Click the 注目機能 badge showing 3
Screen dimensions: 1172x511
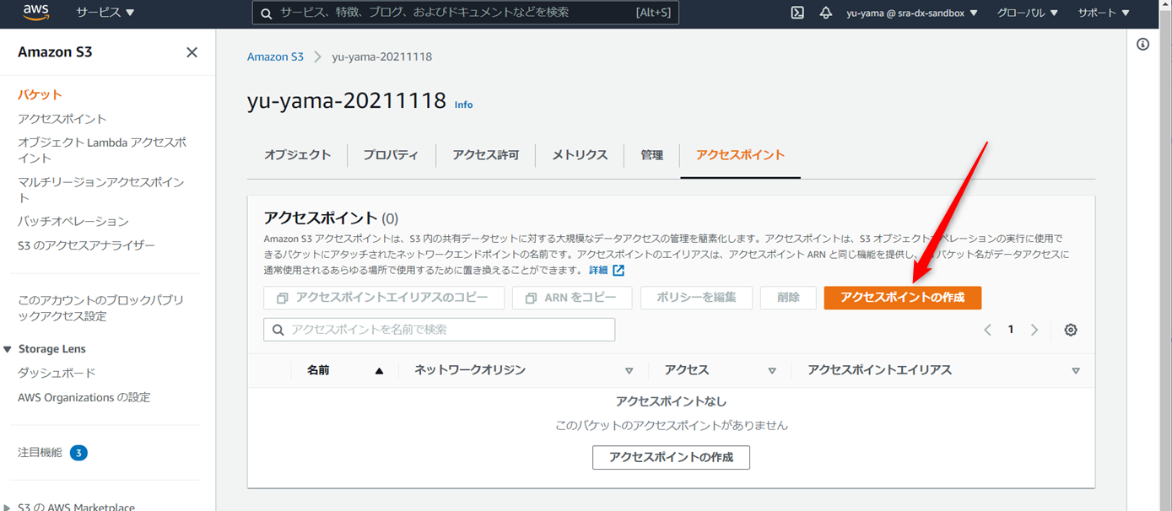(x=78, y=453)
